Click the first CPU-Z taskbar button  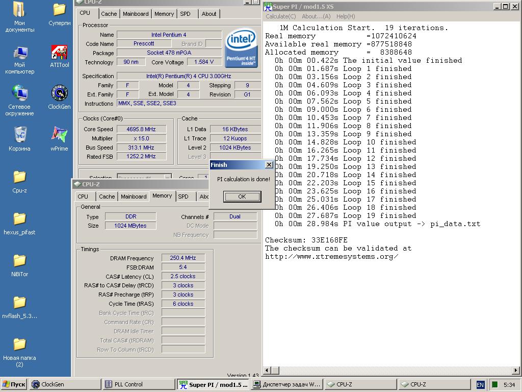point(360,384)
